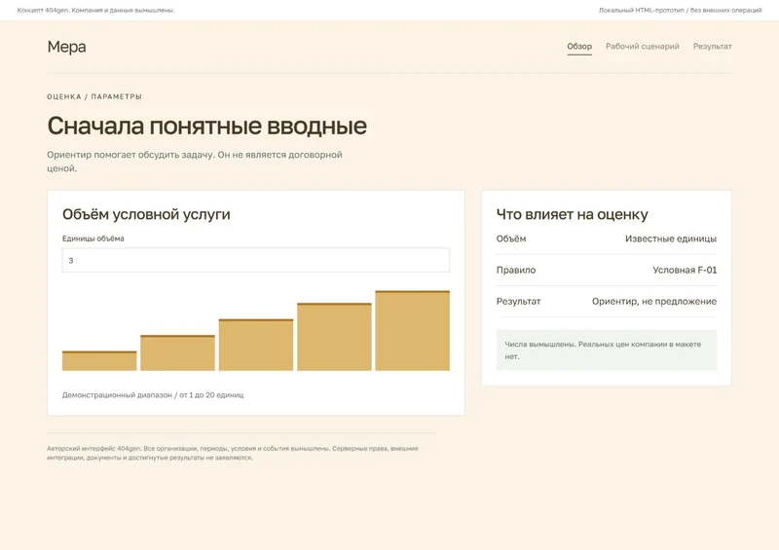The image size is (779, 550).
Task: Switch to the Обзор tab
Action: (x=579, y=46)
